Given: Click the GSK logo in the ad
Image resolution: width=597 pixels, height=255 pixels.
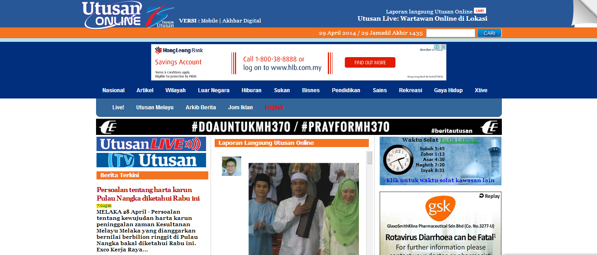Looking at the screenshot, I should pyautogui.click(x=440, y=208).
